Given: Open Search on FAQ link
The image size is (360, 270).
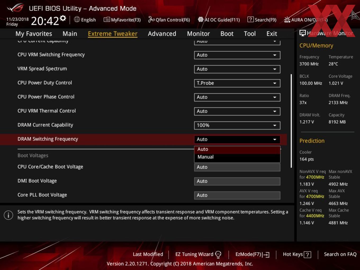Looking at the screenshot, I should pos(340,254).
